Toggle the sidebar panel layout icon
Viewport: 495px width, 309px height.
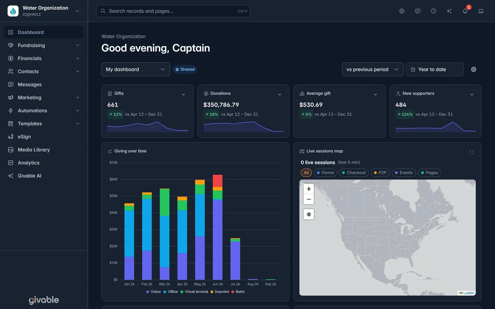coord(481,11)
